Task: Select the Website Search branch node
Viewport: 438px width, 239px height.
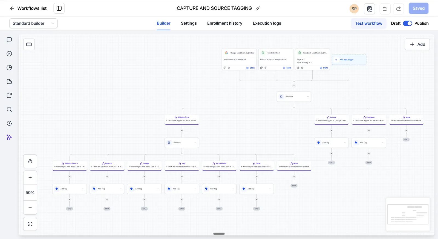Action: (x=70, y=165)
